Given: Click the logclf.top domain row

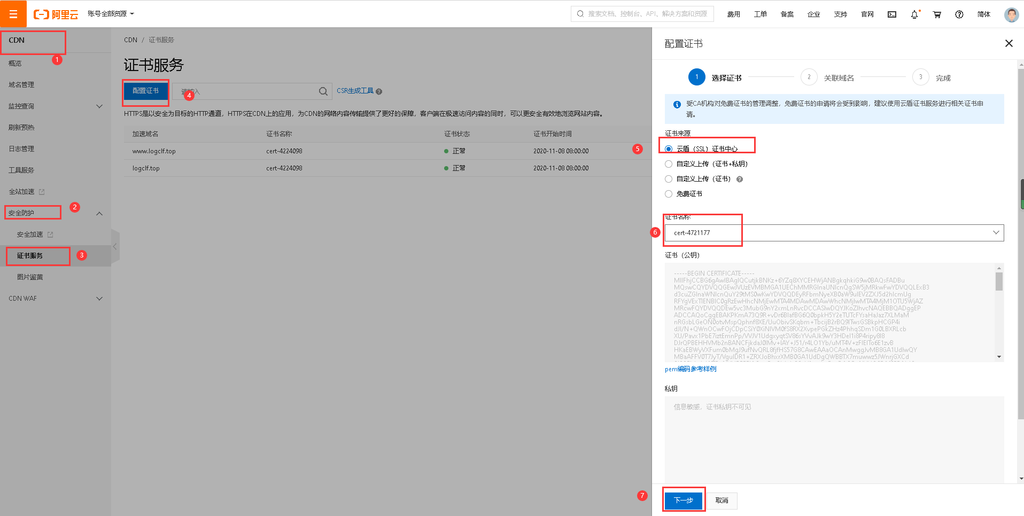Looking at the screenshot, I should tap(387, 168).
